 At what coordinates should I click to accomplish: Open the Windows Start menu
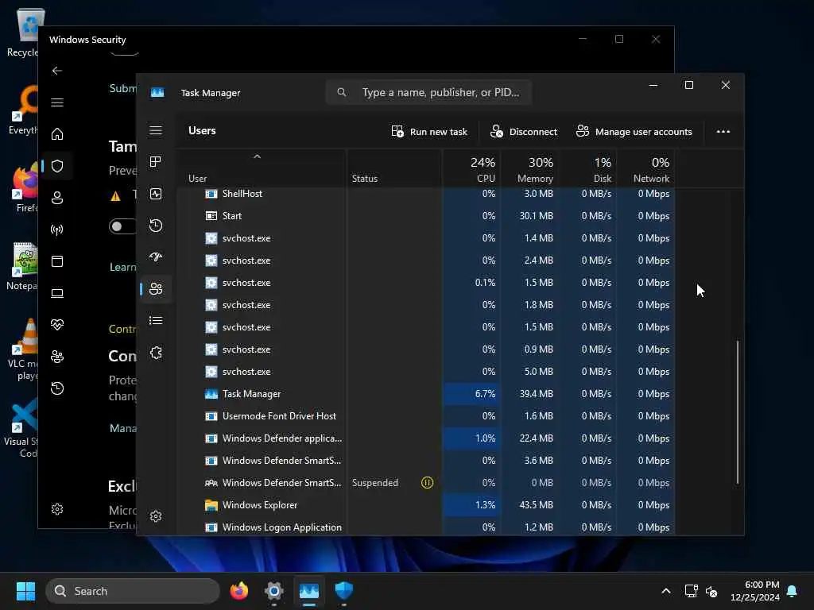coord(25,591)
